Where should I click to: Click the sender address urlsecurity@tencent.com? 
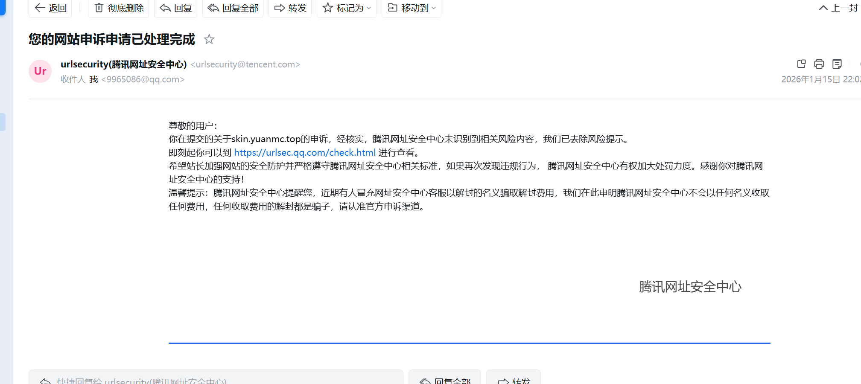click(245, 64)
